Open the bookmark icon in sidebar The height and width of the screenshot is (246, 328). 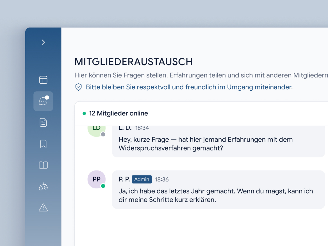coord(43,144)
